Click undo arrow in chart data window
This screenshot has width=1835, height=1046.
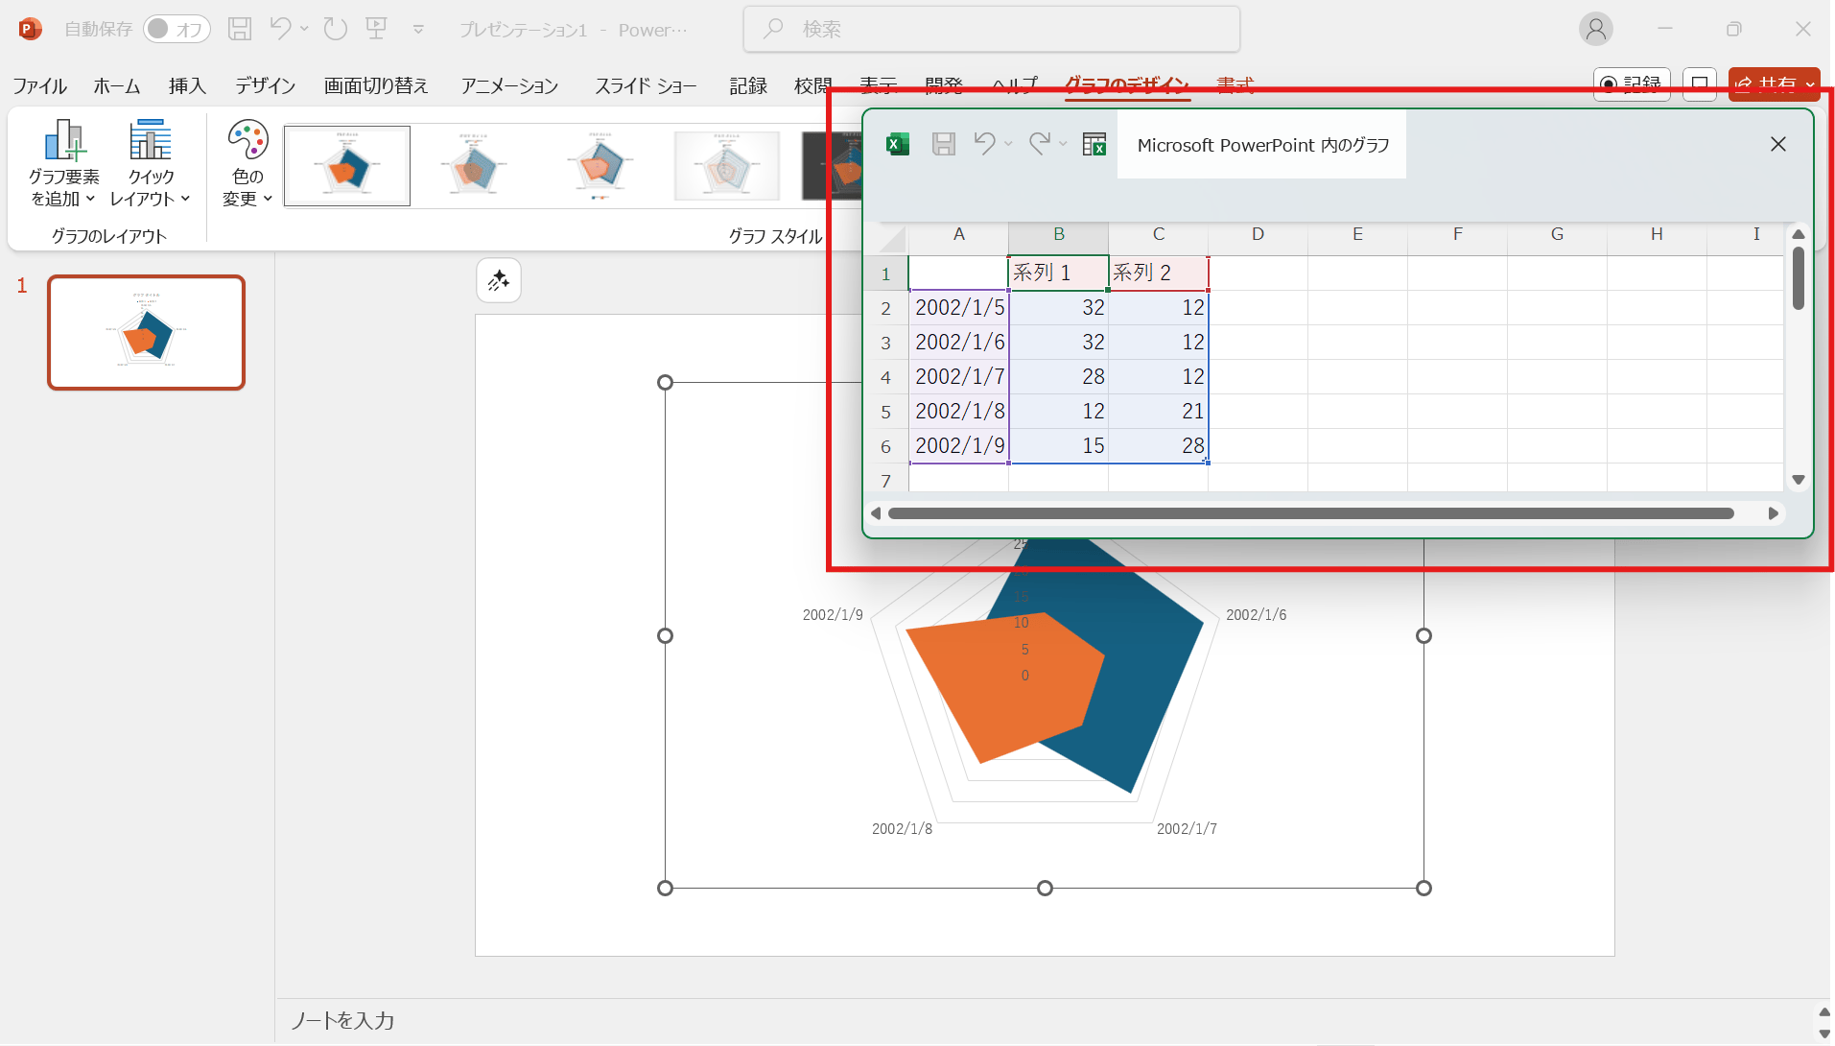pos(984,144)
